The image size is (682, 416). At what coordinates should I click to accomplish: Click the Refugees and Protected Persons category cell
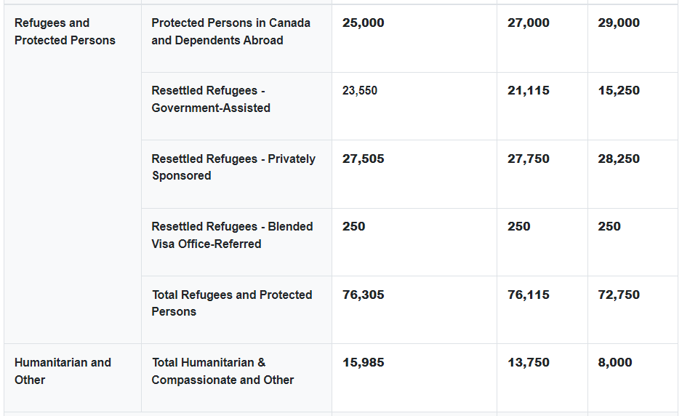(65, 32)
